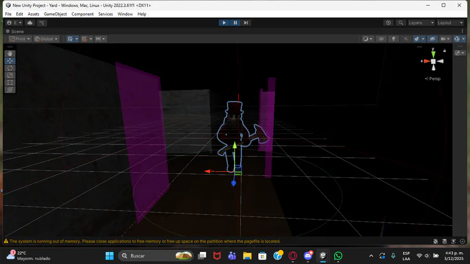The height and width of the screenshot is (264, 470).
Task: Select the Move tool
Action: coord(10,61)
